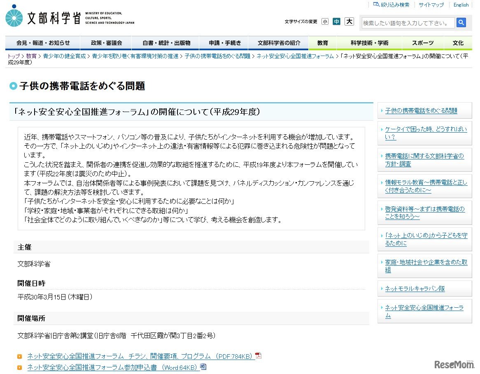Set text size to large (大)
This screenshot has width=480, height=374.
tap(349, 21)
